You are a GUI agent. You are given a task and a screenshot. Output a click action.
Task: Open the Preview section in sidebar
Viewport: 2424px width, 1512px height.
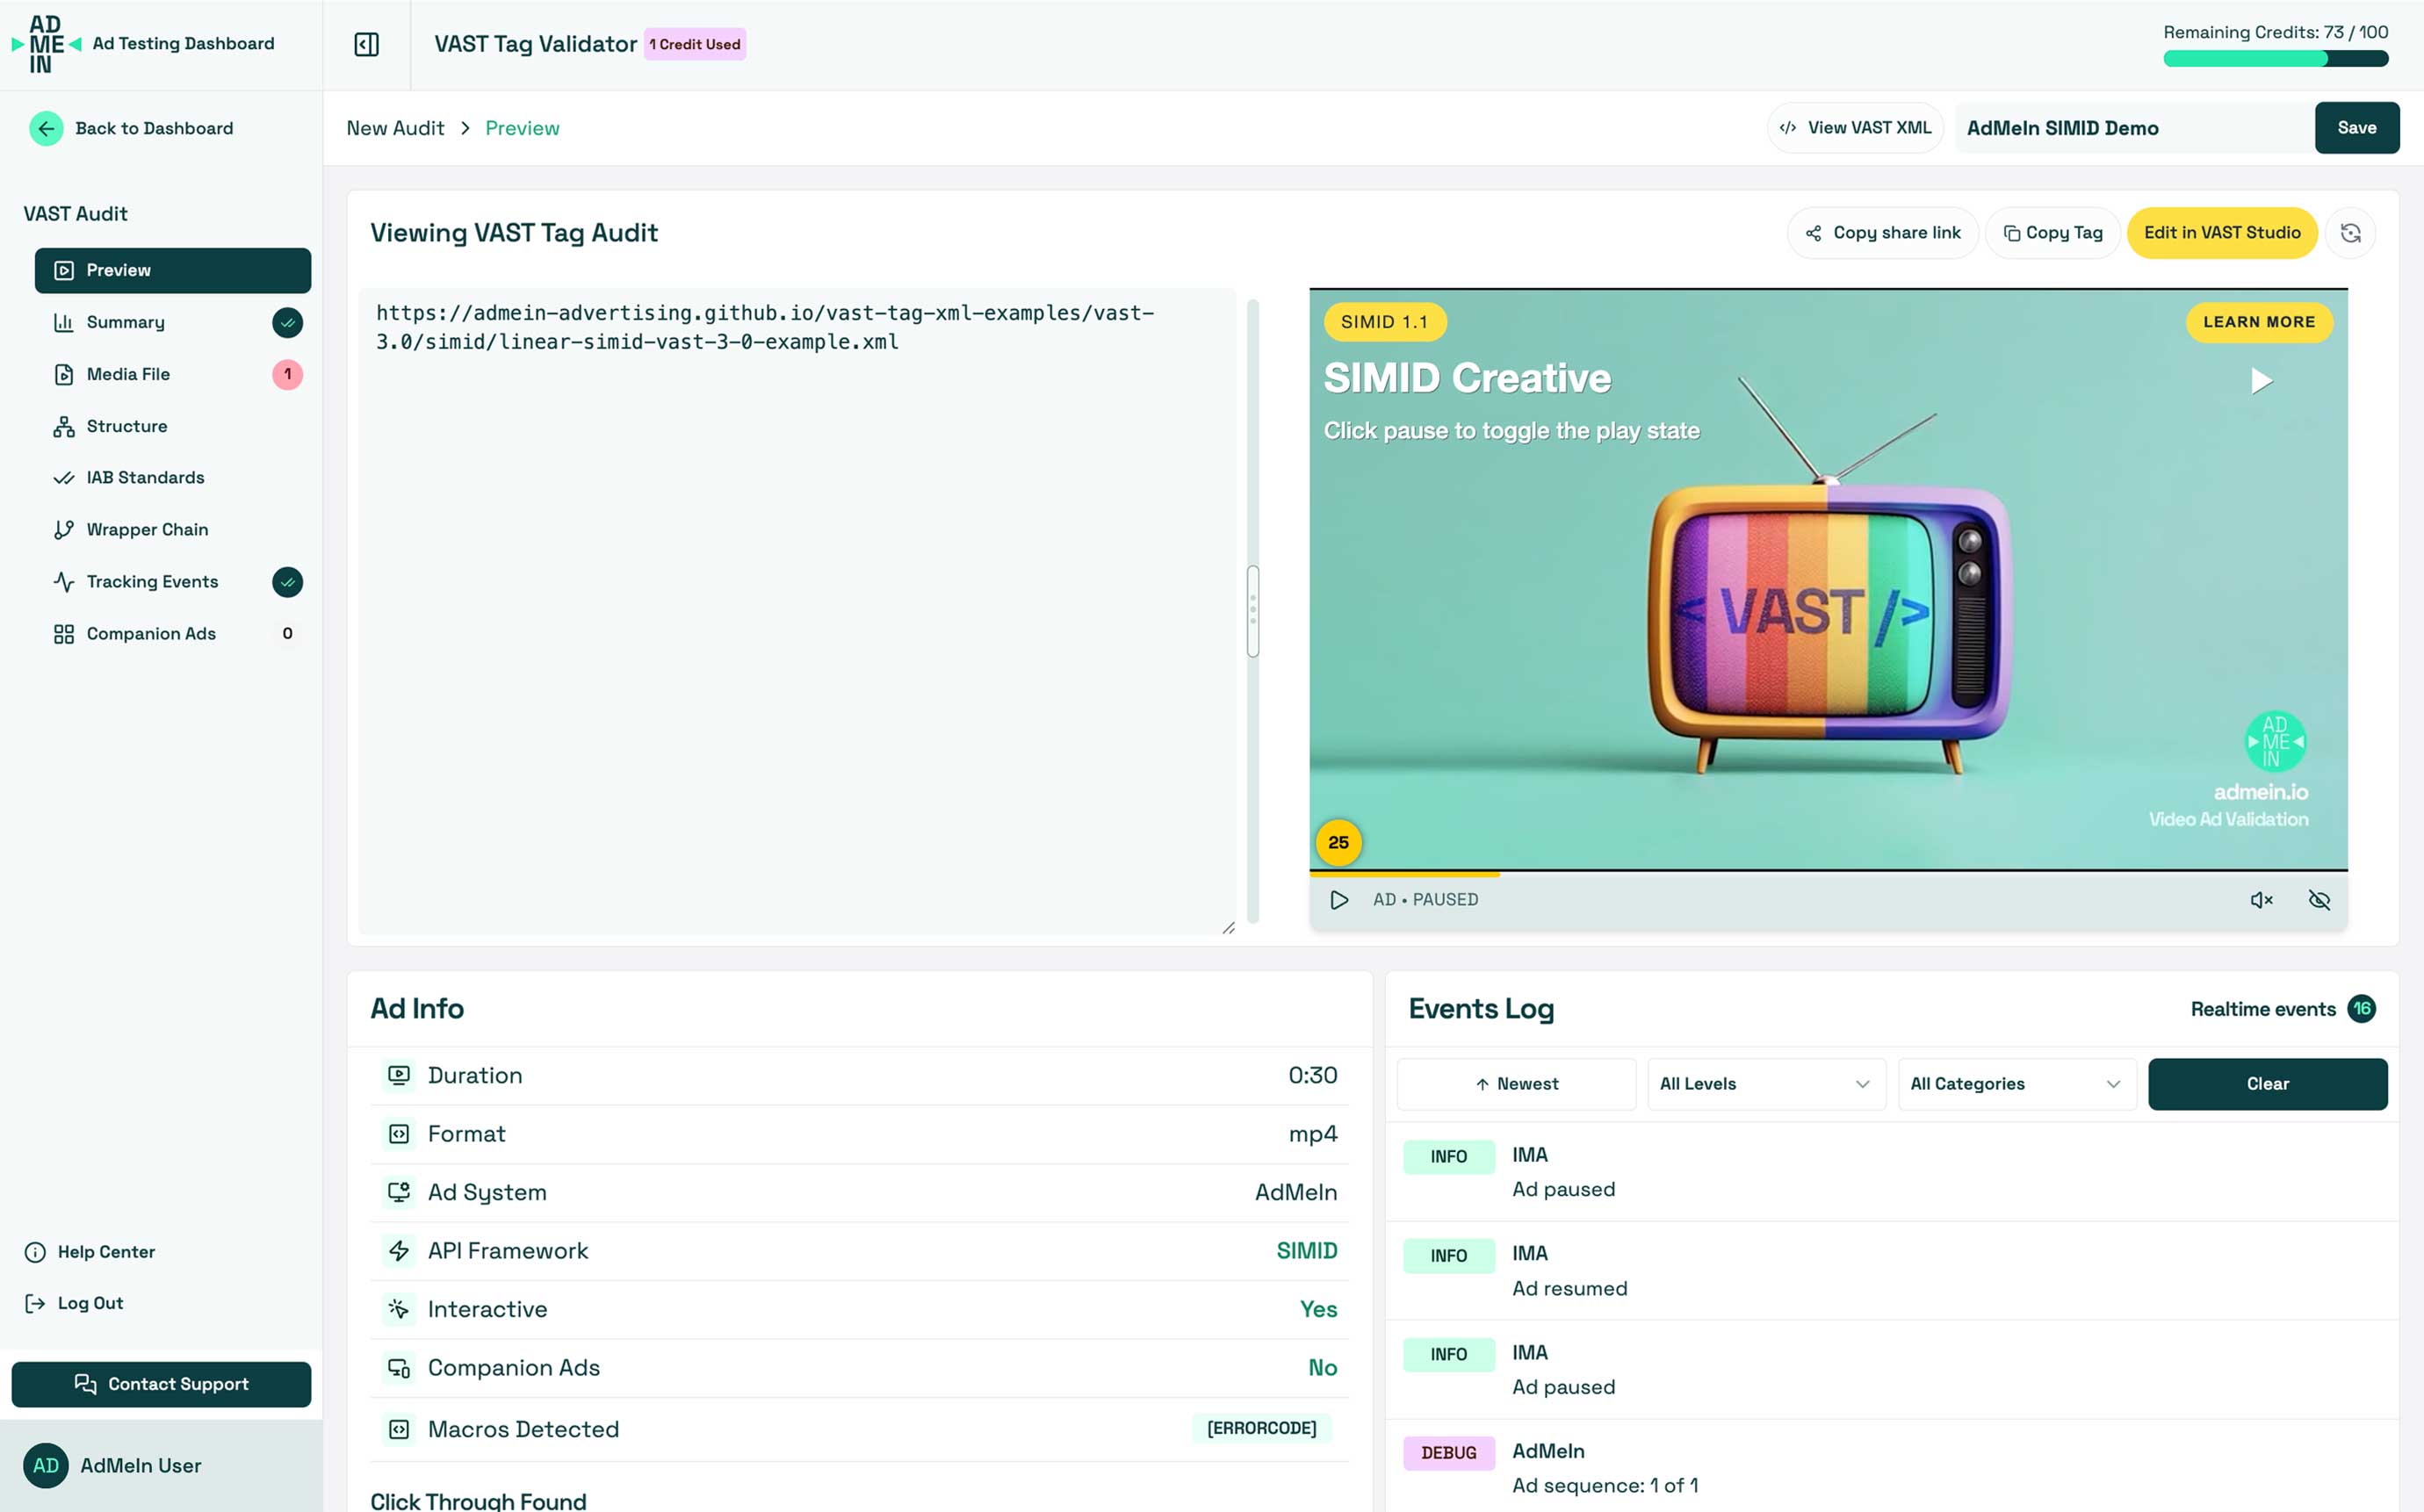[173, 271]
